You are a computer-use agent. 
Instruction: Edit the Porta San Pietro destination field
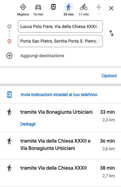60,41
